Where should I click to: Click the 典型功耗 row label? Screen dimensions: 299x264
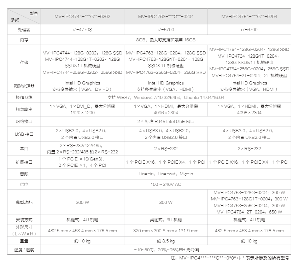point(24,202)
